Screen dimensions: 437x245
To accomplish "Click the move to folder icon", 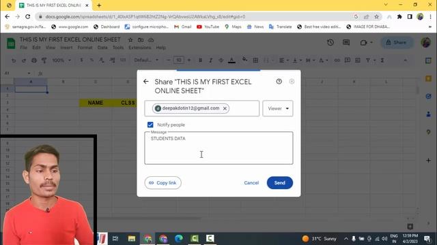I will [x=141, y=40].
